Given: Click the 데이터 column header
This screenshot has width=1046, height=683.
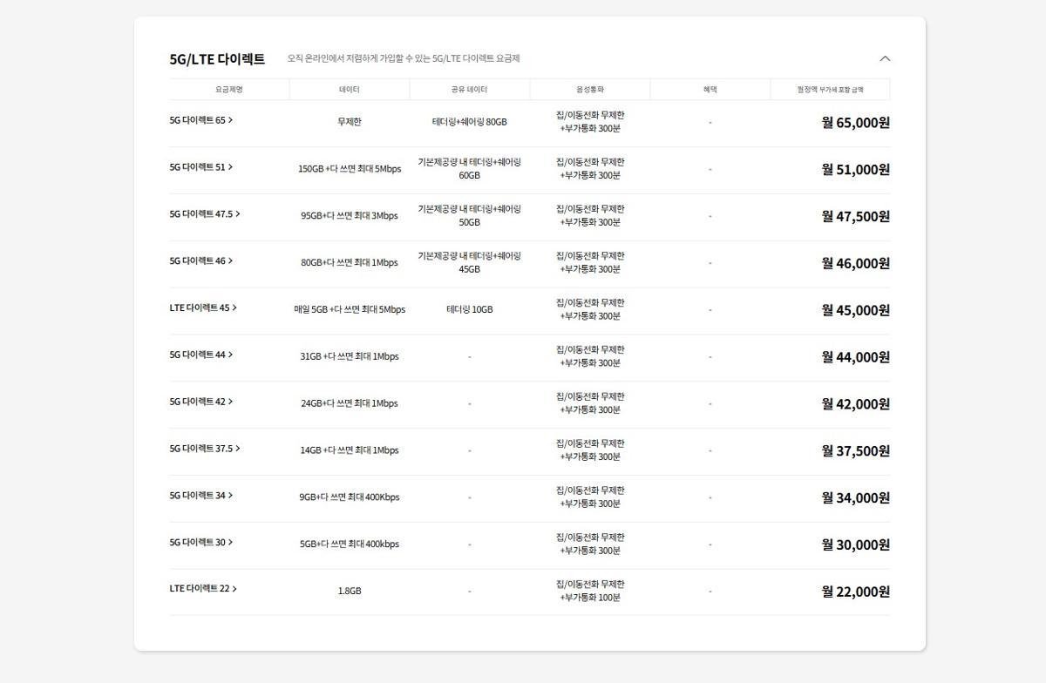Looking at the screenshot, I should [x=350, y=90].
